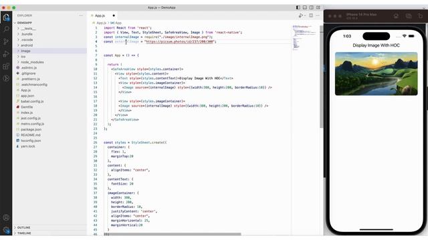Screen dimensions: 428x240
Task: Click App.js in the breadcrumb path
Action: (x=102, y=23)
